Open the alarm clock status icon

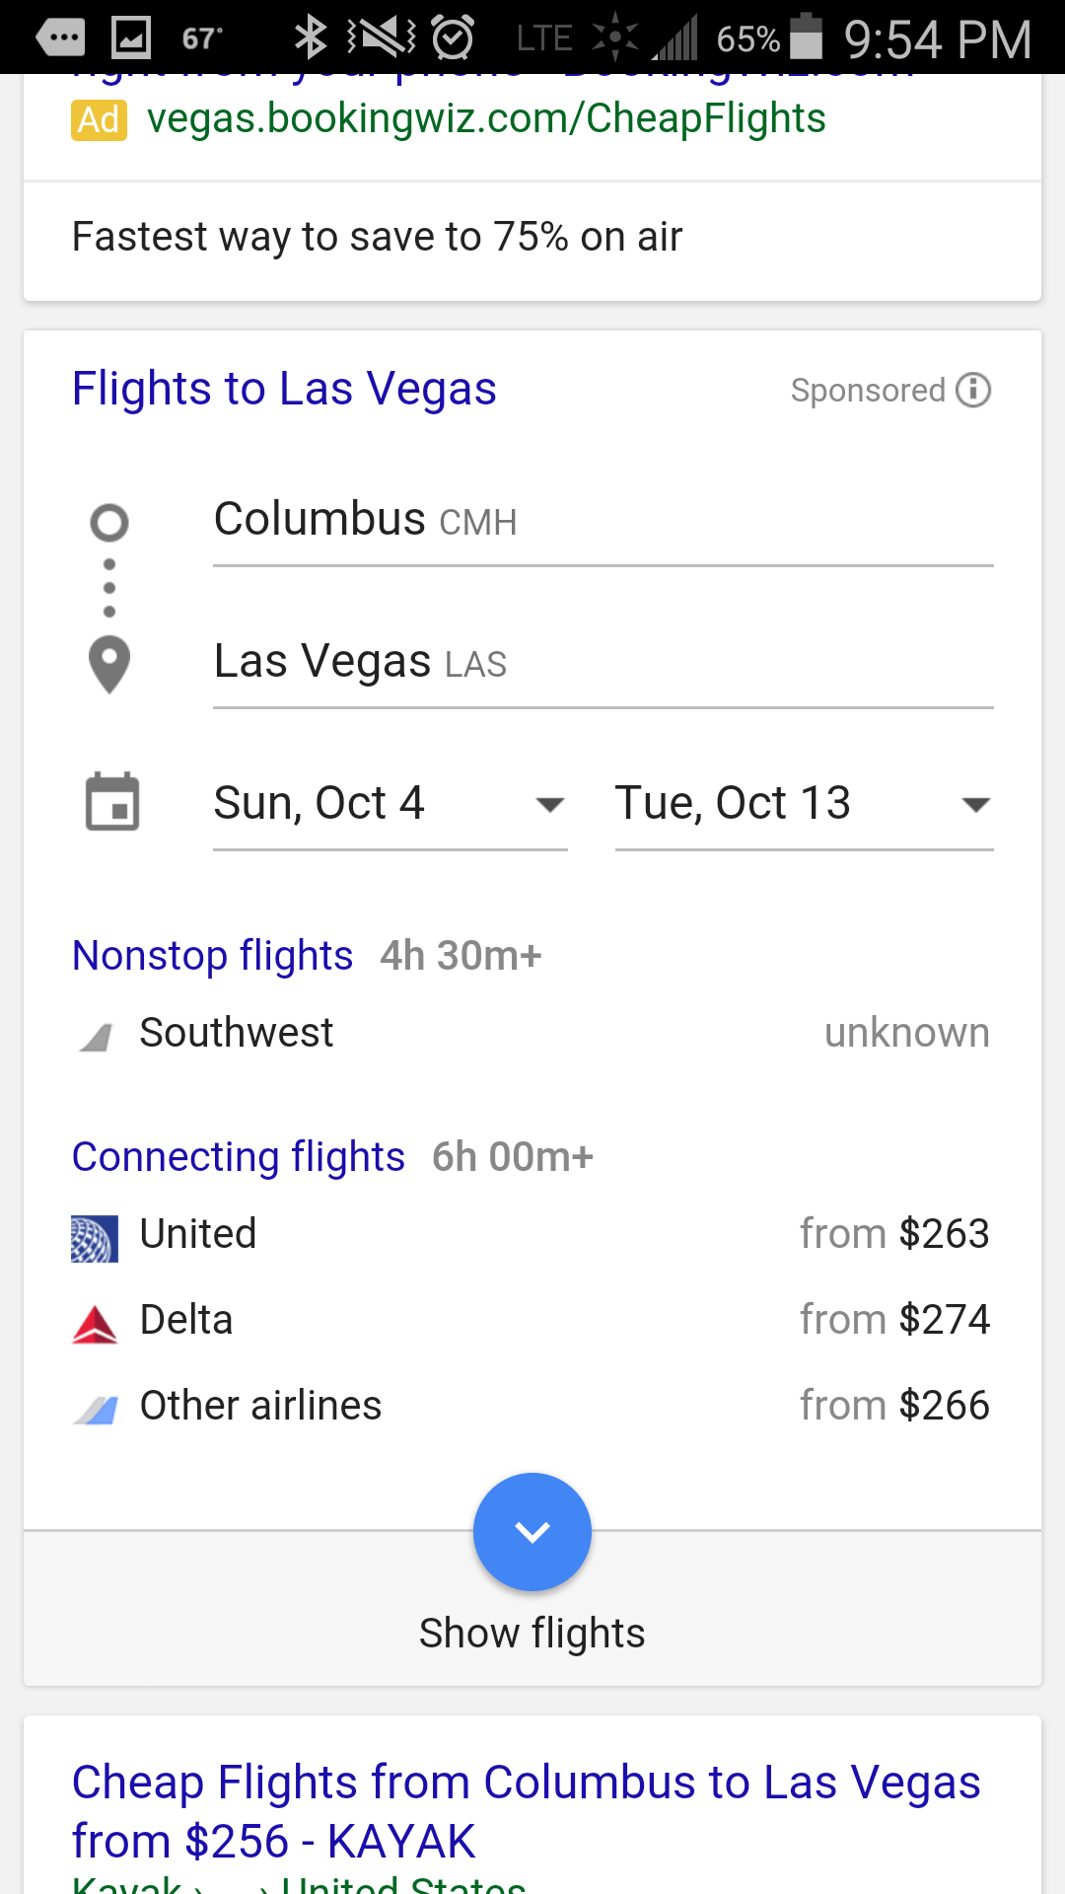pyautogui.click(x=453, y=37)
